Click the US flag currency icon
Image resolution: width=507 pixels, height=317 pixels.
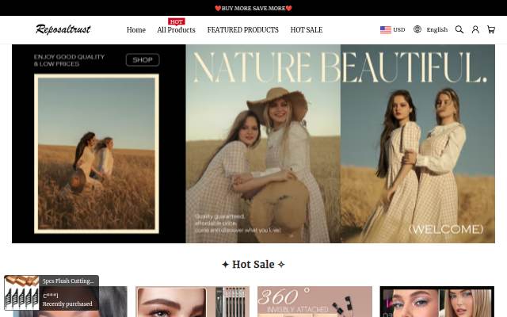[x=386, y=30]
